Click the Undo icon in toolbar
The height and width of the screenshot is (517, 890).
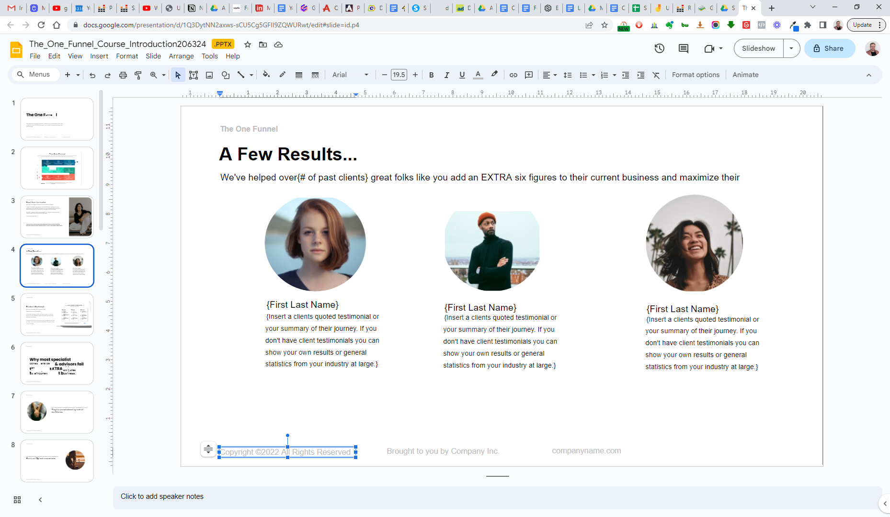(x=92, y=75)
